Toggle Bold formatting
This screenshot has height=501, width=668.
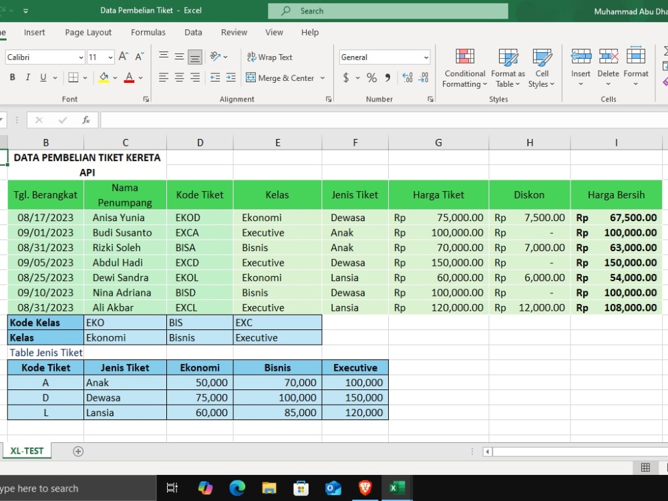pyautogui.click(x=12, y=77)
